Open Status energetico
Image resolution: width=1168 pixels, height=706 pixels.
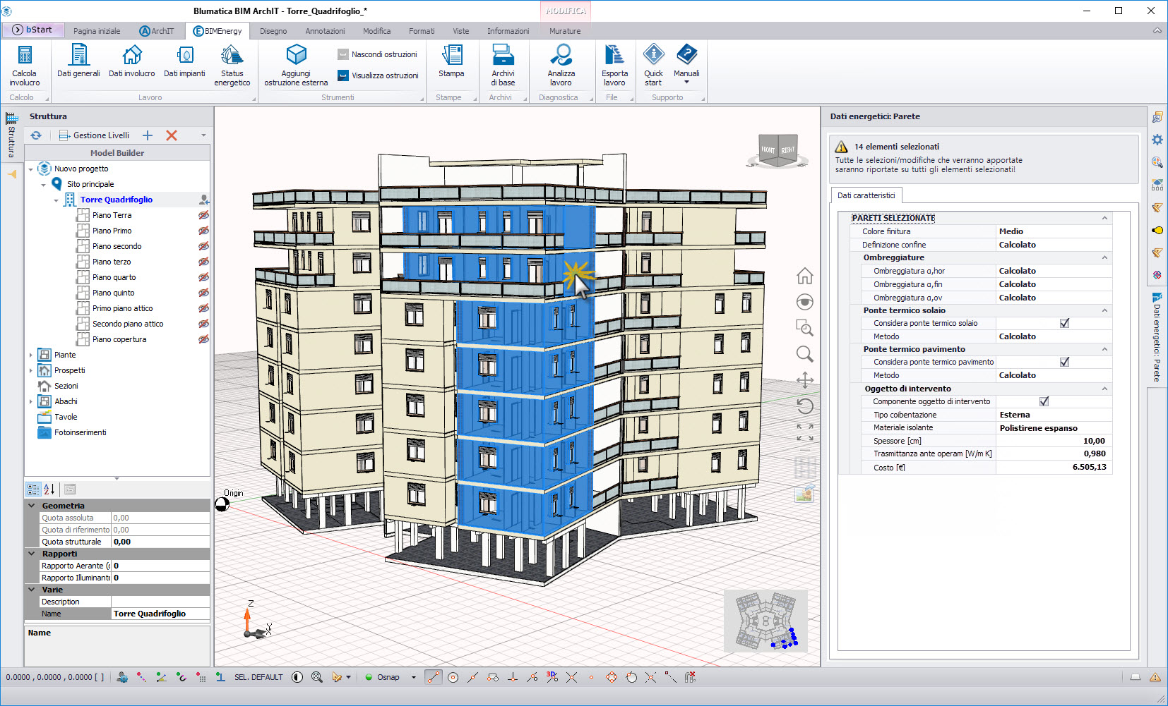tap(232, 66)
